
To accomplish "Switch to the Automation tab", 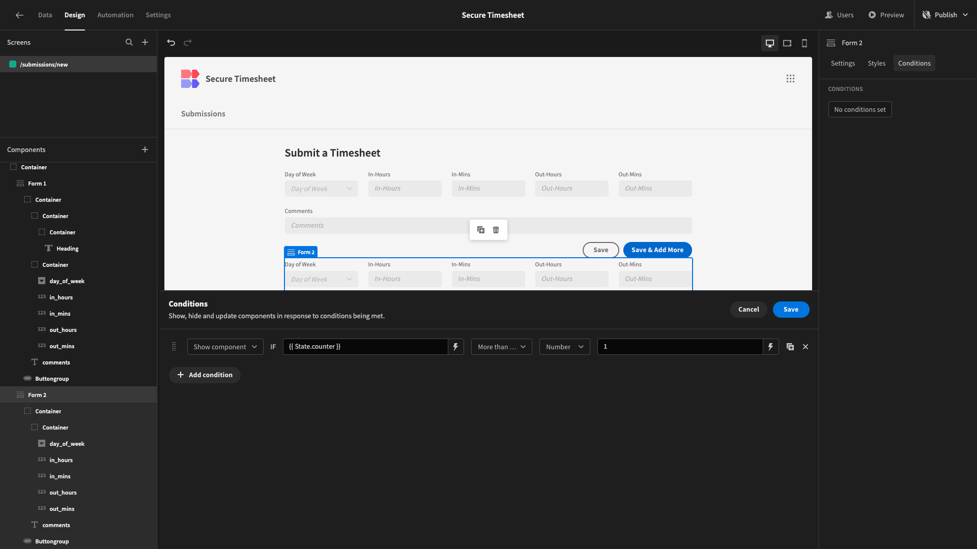I will pyautogui.click(x=116, y=15).
